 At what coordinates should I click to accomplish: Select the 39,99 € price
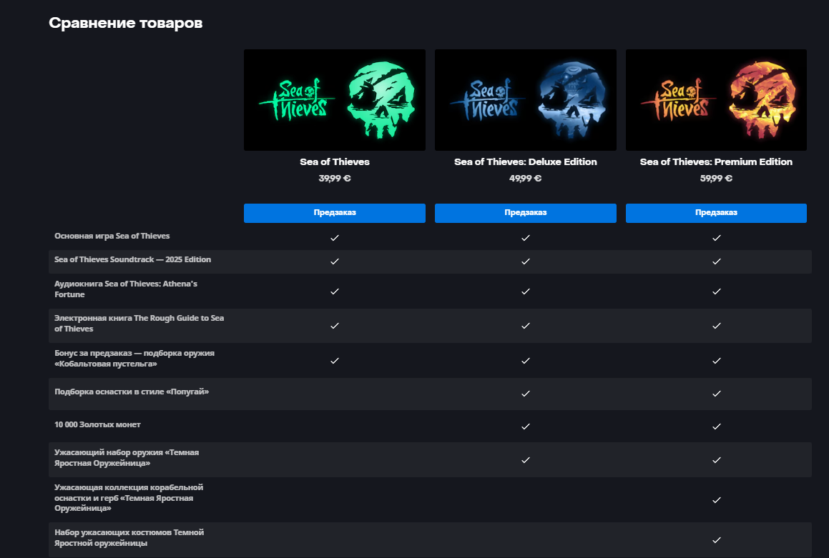point(335,179)
